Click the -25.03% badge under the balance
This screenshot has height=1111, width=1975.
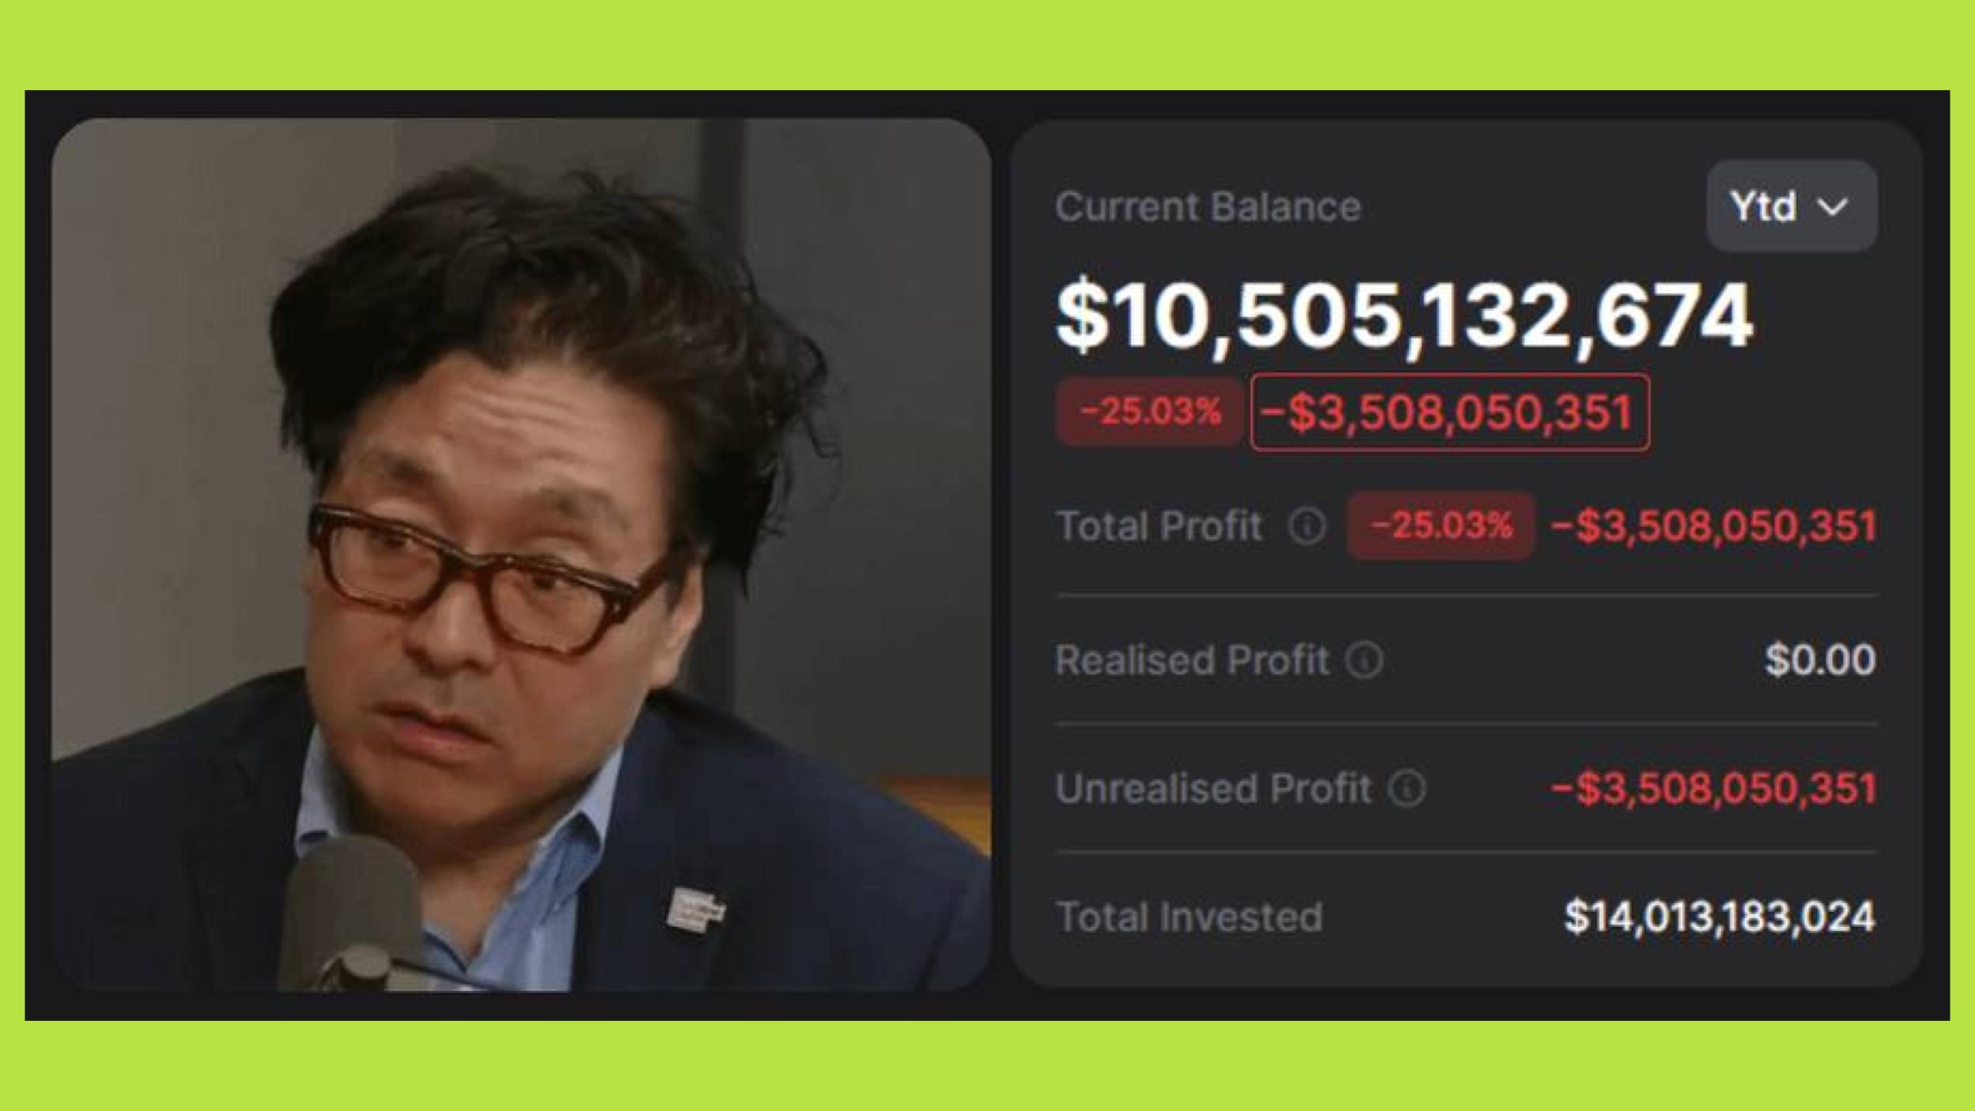(1149, 412)
